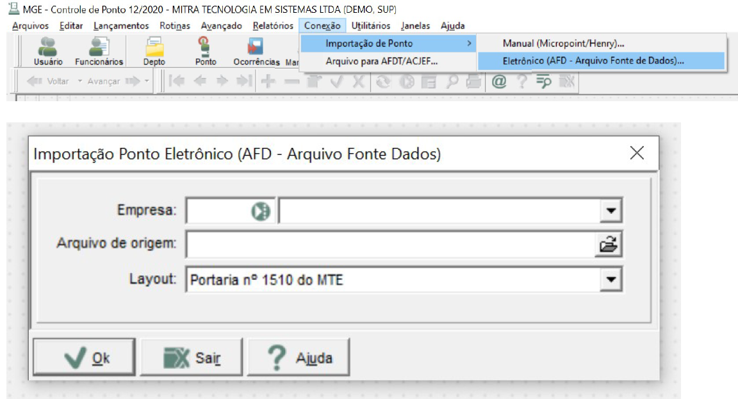Jump to first record navigation icon
Viewport: 738px width, 399px height.
coord(177,81)
